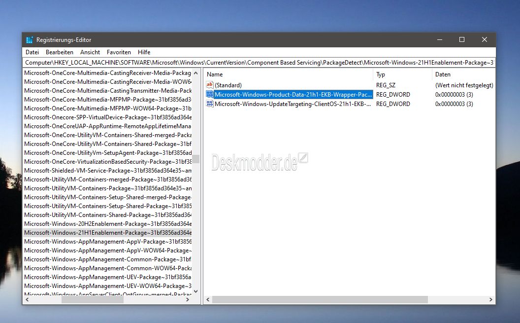Click the Registry Editor app icon in title bar
Viewport: 520px width, 323px height.
[30, 40]
